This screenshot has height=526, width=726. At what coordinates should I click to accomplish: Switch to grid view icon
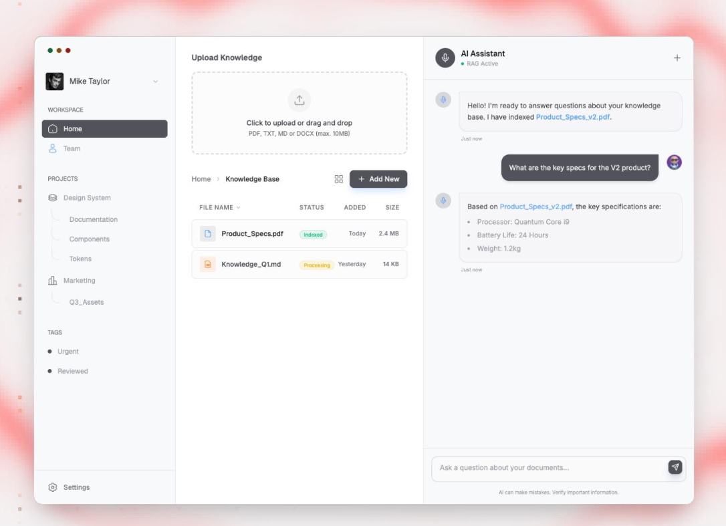point(338,179)
